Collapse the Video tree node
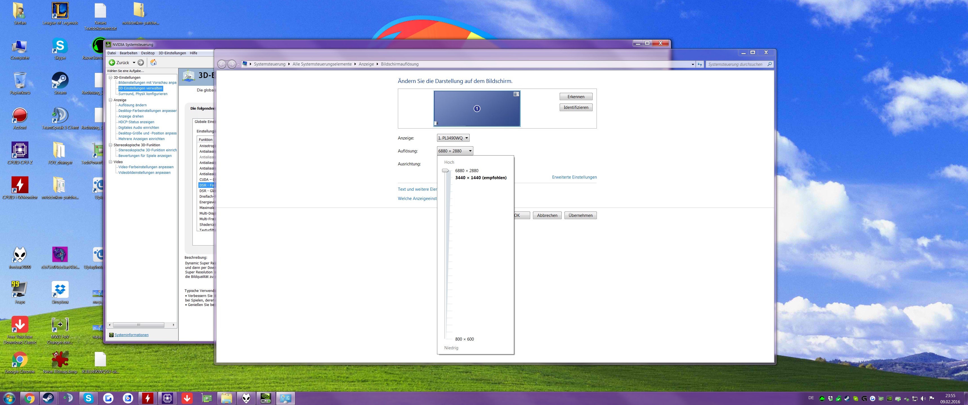The image size is (968, 405). coord(111,162)
